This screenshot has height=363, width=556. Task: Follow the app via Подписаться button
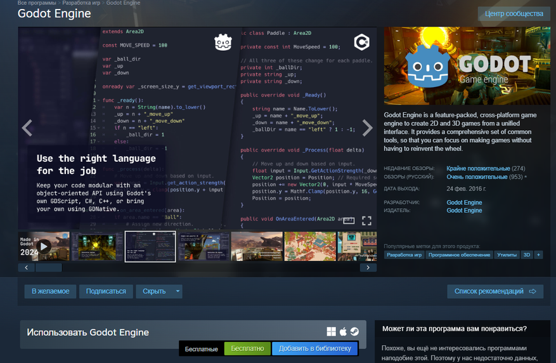click(x=106, y=291)
